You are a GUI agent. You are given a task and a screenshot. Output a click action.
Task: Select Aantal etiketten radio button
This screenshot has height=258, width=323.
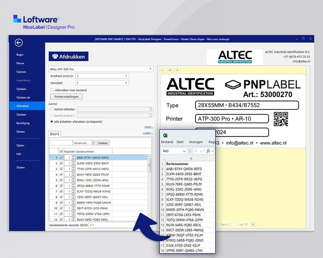coord(52,109)
